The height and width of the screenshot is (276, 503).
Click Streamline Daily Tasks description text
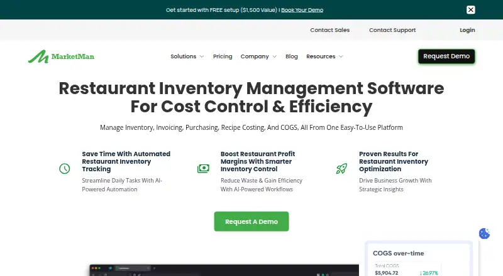122,185
